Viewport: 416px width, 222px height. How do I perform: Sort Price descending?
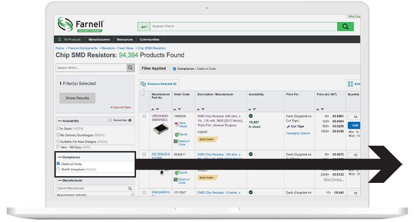pos(323,109)
